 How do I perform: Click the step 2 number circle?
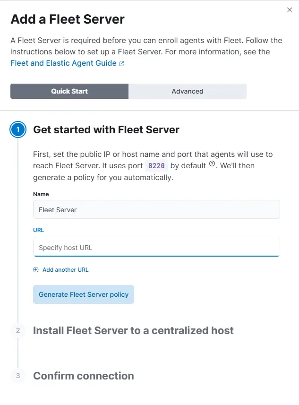coord(18,330)
